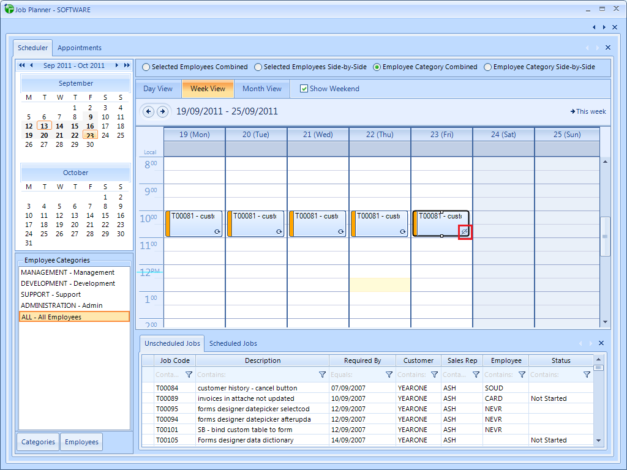Switch to Month View
The width and height of the screenshot is (627, 470).
click(x=262, y=89)
